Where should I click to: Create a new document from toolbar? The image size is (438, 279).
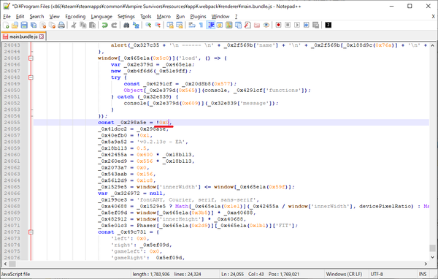[6, 26]
